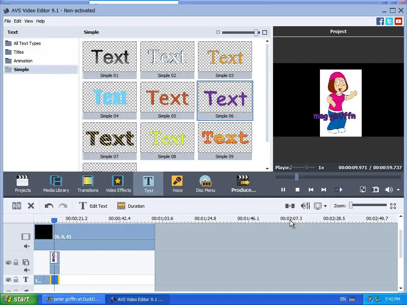This screenshot has width=407, height=305.
Task: Open the File menu
Action: [x=8, y=21]
